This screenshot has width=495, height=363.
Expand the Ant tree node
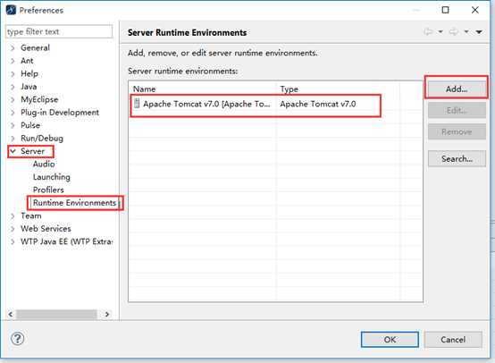[x=13, y=61]
